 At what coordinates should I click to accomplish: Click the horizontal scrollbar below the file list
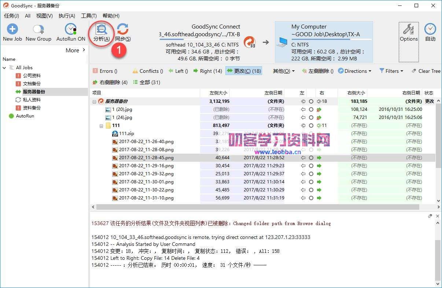[257, 206]
